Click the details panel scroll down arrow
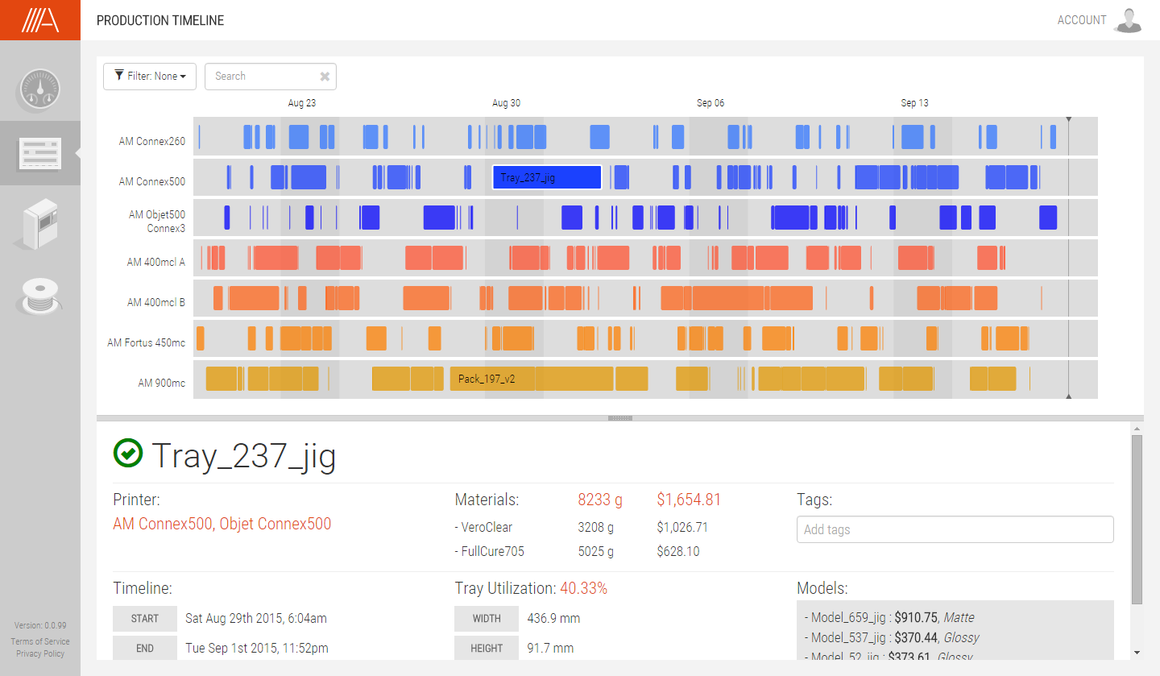 1137,652
